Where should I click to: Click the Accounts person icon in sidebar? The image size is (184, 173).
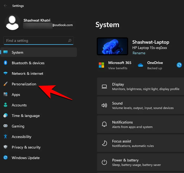coord(6,105)
